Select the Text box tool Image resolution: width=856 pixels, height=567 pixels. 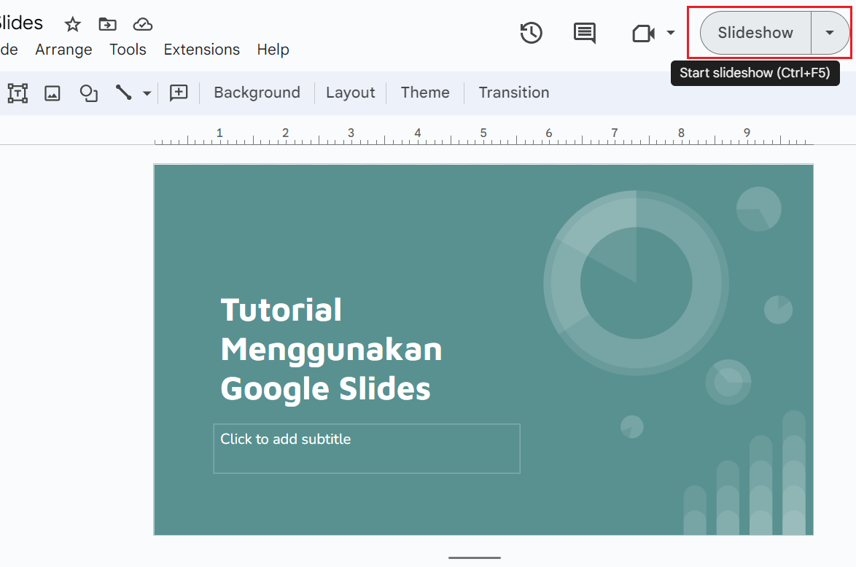tap(17, 93)
